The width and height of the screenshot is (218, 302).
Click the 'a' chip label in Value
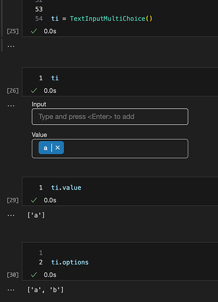[45, 148]
